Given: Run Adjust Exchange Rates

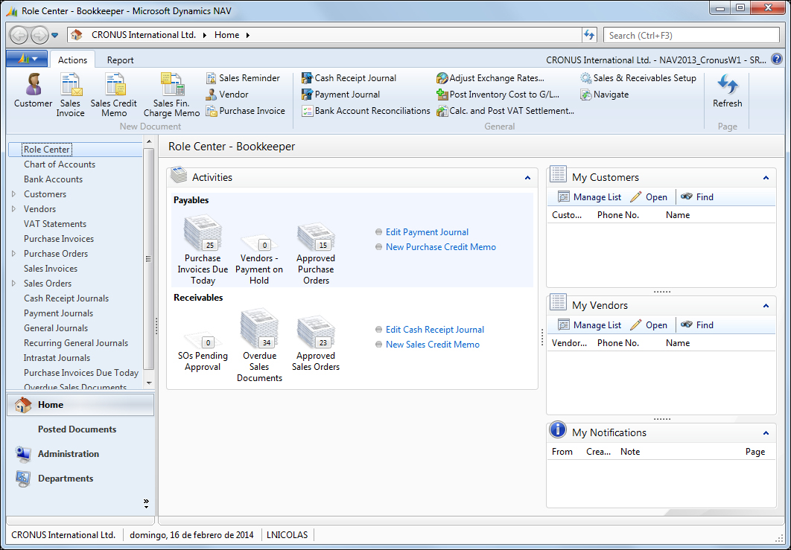Looking at the screenshot, I should [490, 78].
